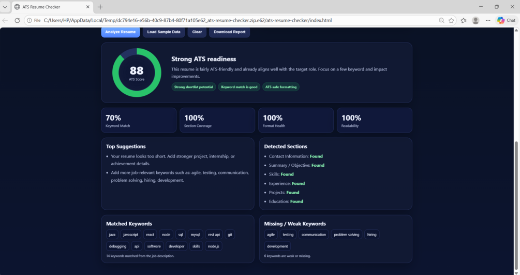This screenshot has height=275, width=520.
Task: Clear the resume form
Action: tap(197, 32)
